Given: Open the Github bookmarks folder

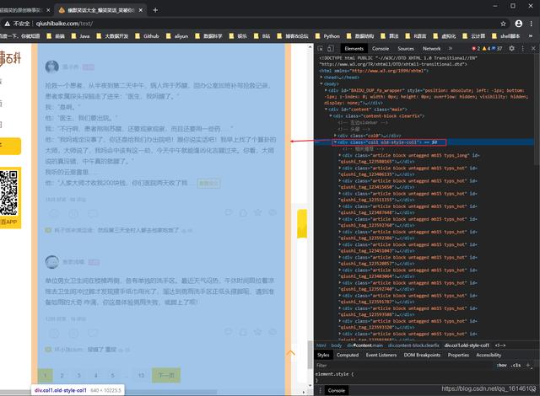Looking at the screenshot, I should [x=147, y=35].
